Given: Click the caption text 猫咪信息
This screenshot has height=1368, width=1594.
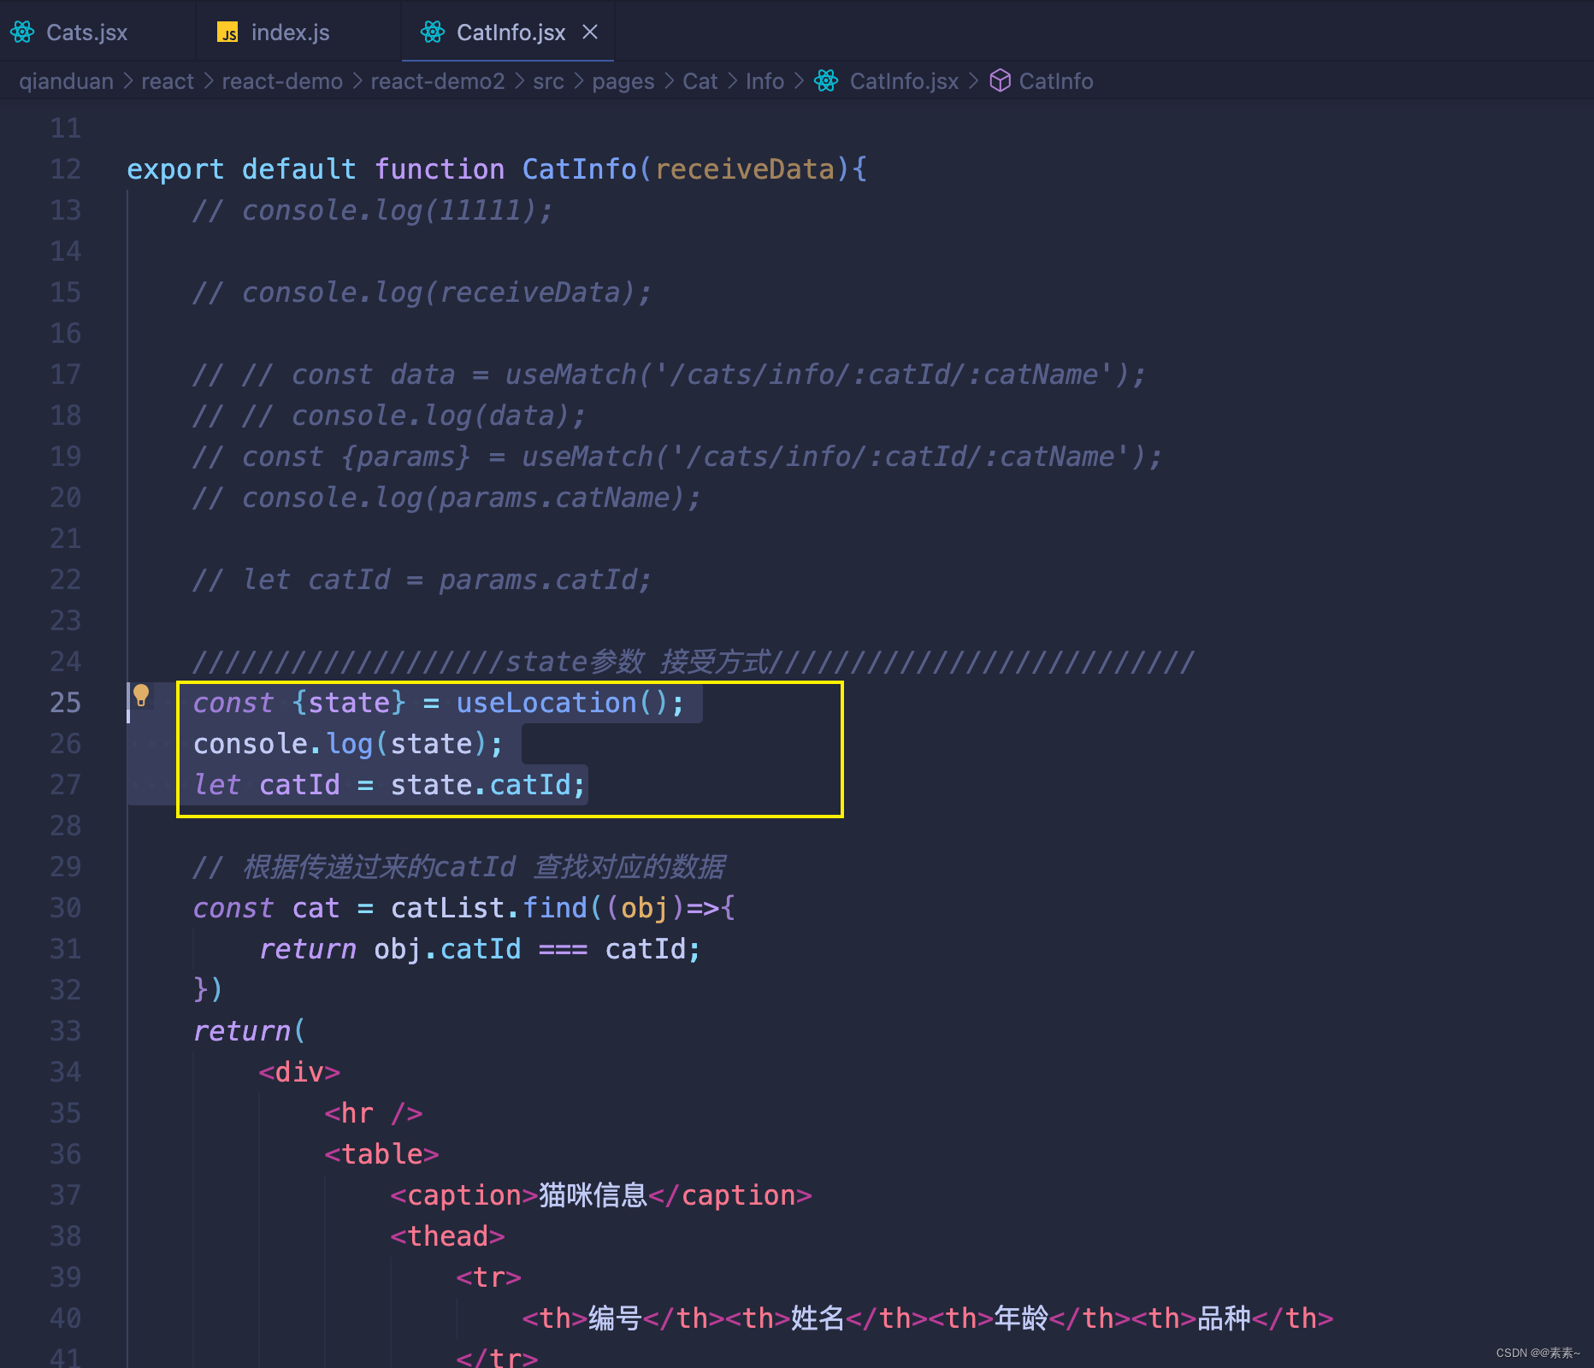Looking at the screenshot, I should click(x=593, y=1195).
